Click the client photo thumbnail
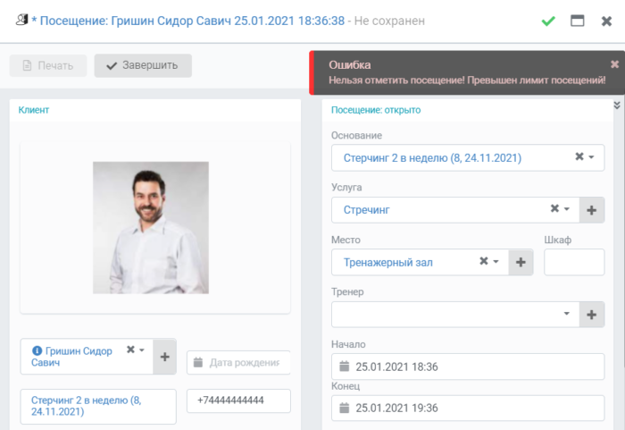 tap(151, 228)
